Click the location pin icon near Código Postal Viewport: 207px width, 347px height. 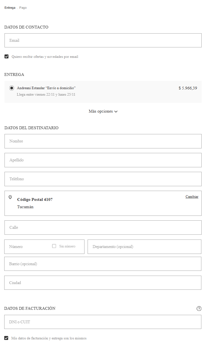[10, 197]
